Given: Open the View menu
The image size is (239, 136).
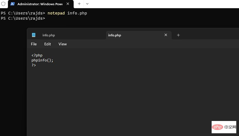Looking at the screenshot, I should tap(63, 44).
